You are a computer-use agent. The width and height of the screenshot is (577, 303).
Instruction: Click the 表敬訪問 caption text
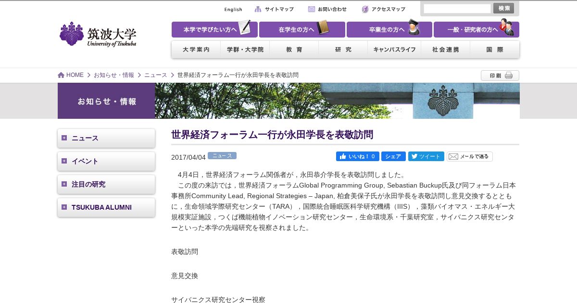point(185,252)
